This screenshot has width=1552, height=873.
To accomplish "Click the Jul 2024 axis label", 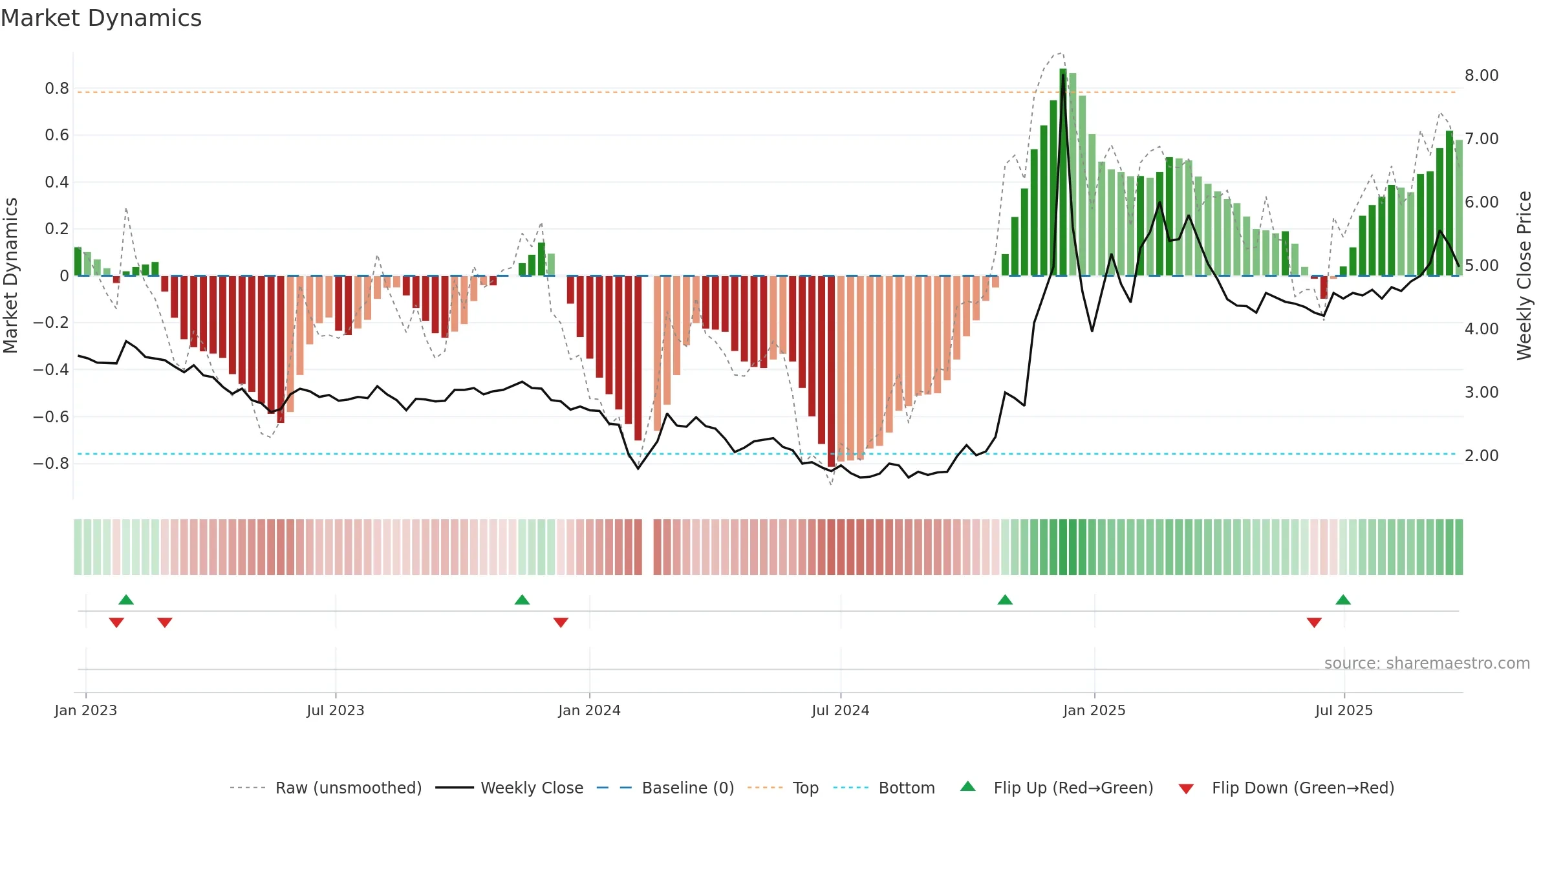I will point(841,710).
